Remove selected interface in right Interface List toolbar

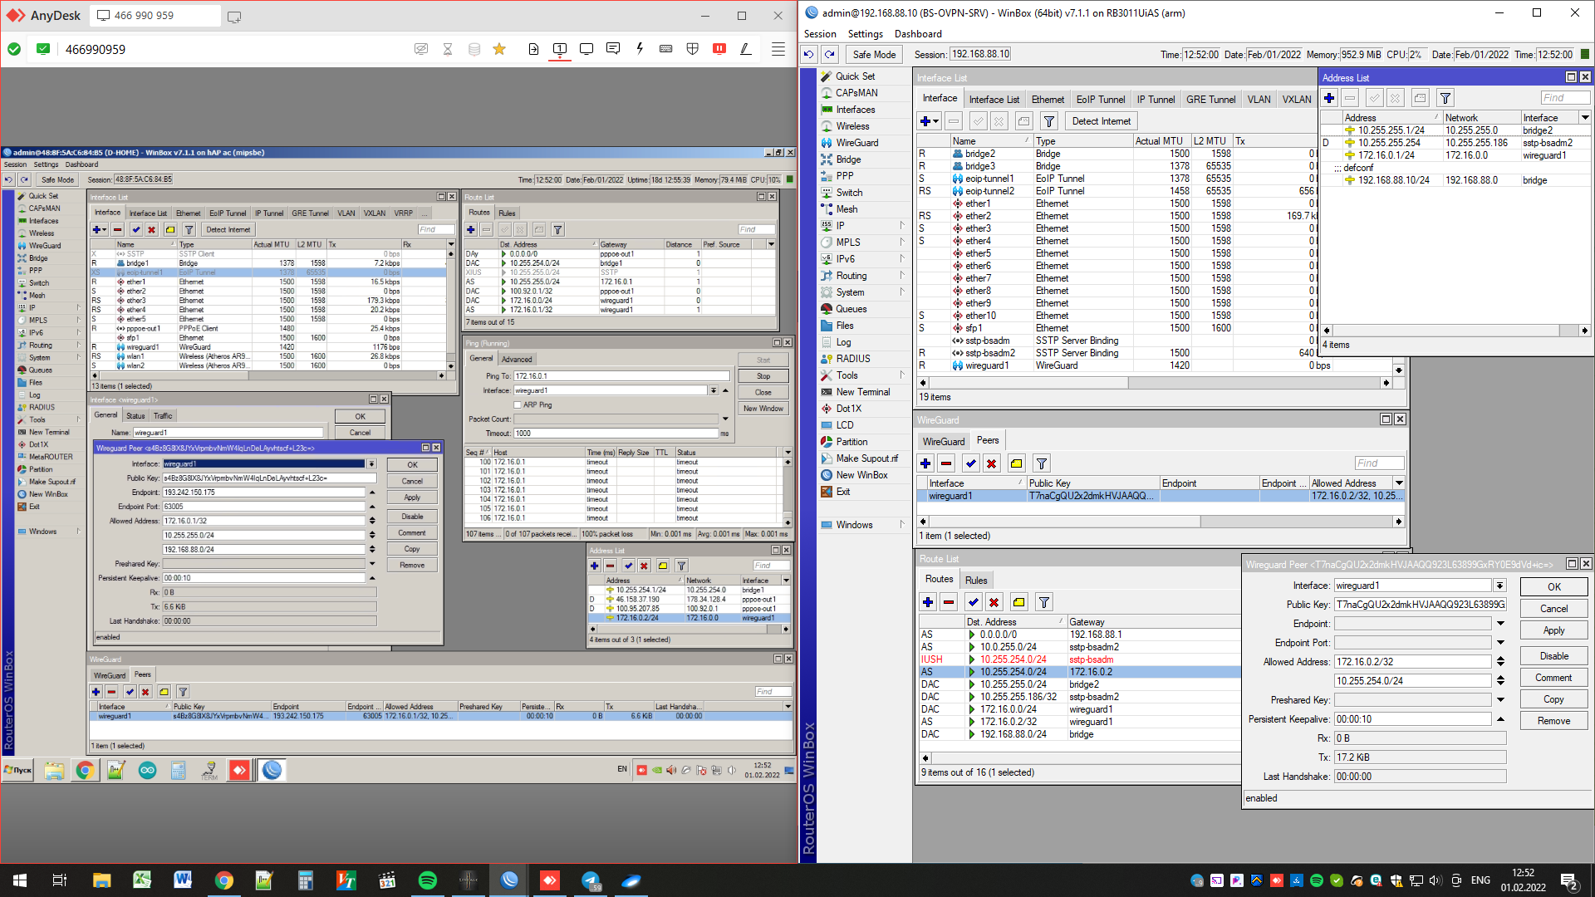[x=954, y=121]
